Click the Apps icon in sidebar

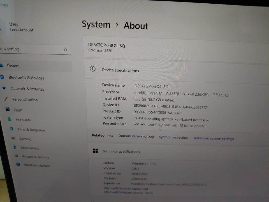[x=8, y=109]
